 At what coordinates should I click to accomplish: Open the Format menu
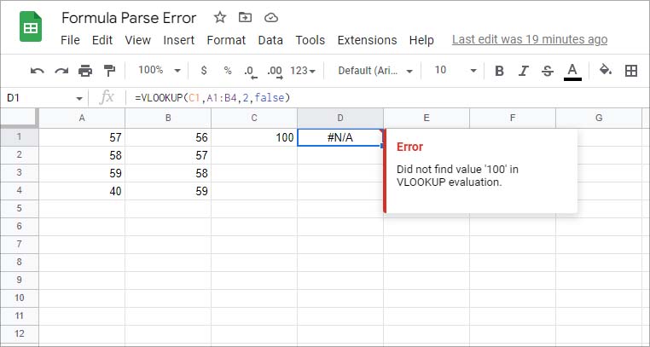pyautogui.click(x=226, y=40)
